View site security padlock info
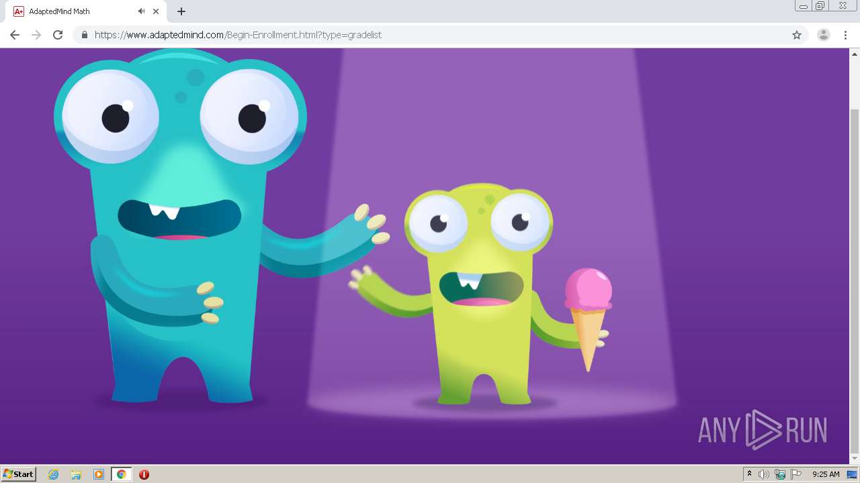Image resolution: width=860 pixels, height=483 pixels. coord(85,35)
